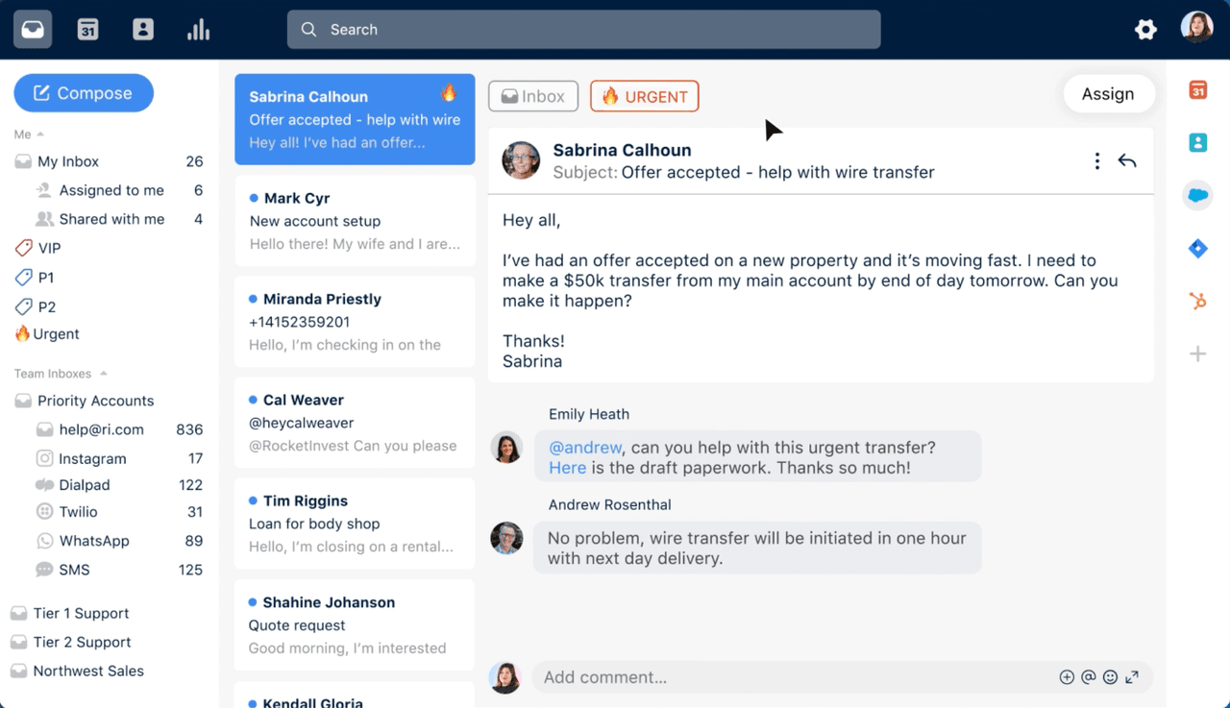Insert emoji in the comment box

tap(1110, 677)
